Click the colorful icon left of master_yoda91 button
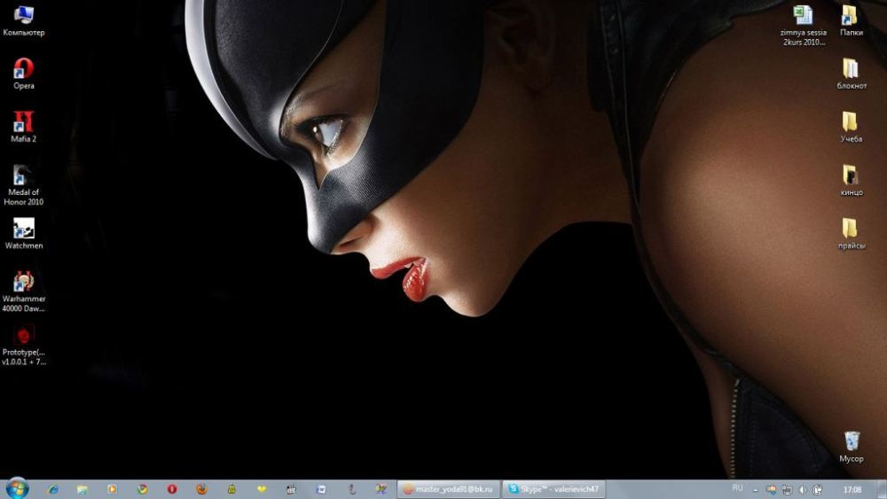The width and height of the screenshot is (887, 499). click(x=381, y=489)
